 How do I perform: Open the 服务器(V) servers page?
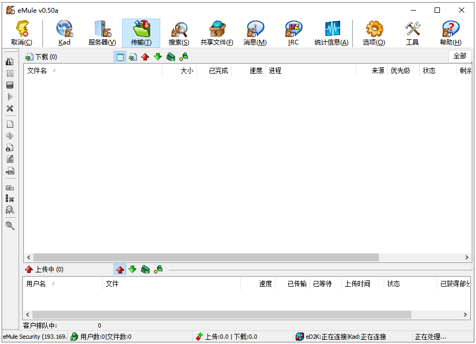[102, 33]
